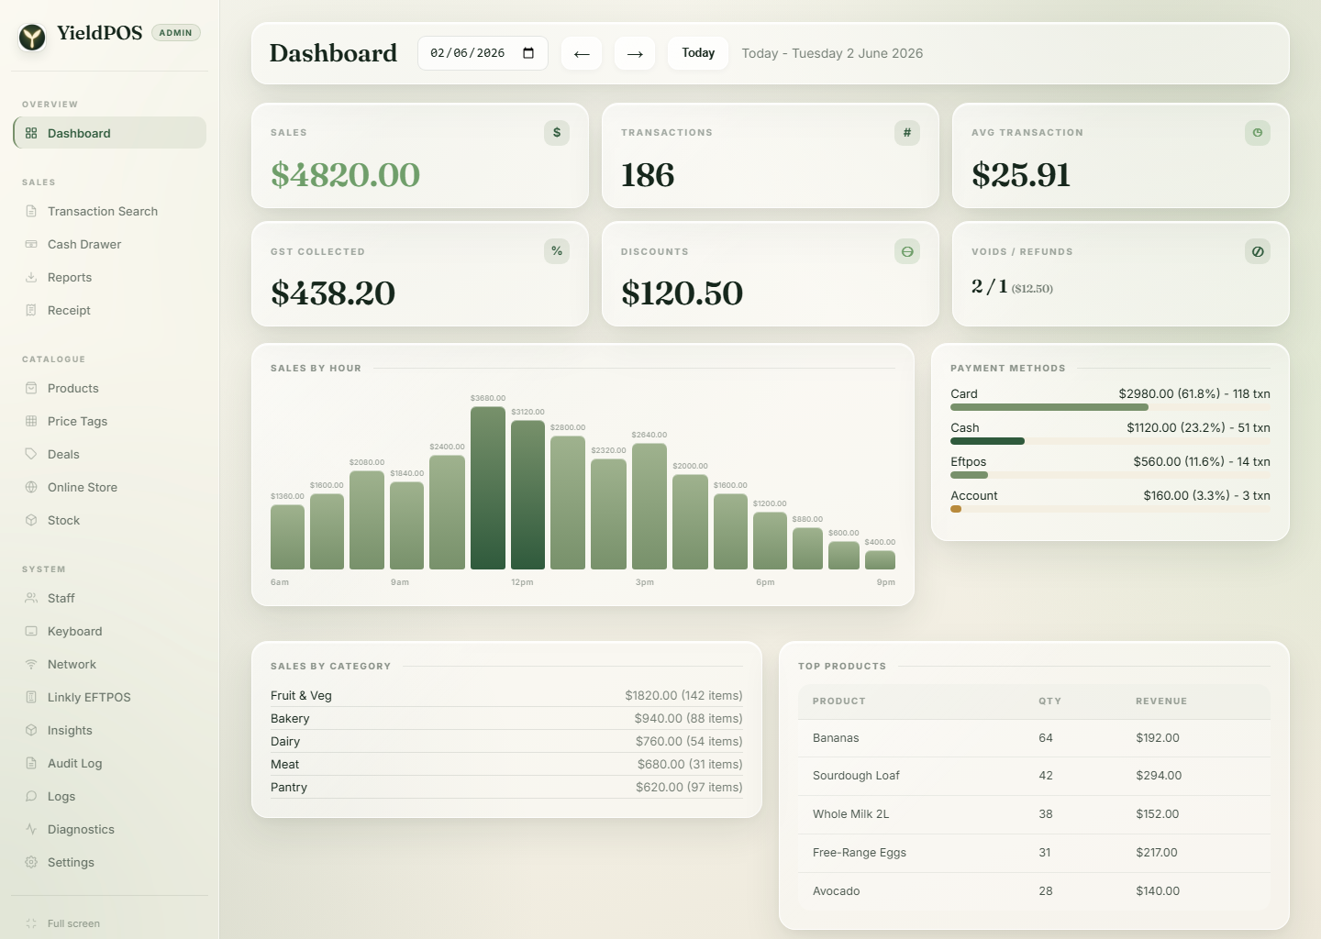The image size is (1321, 939).
Task: Click the Price Tags table icon
Action: tap(31, 421)
